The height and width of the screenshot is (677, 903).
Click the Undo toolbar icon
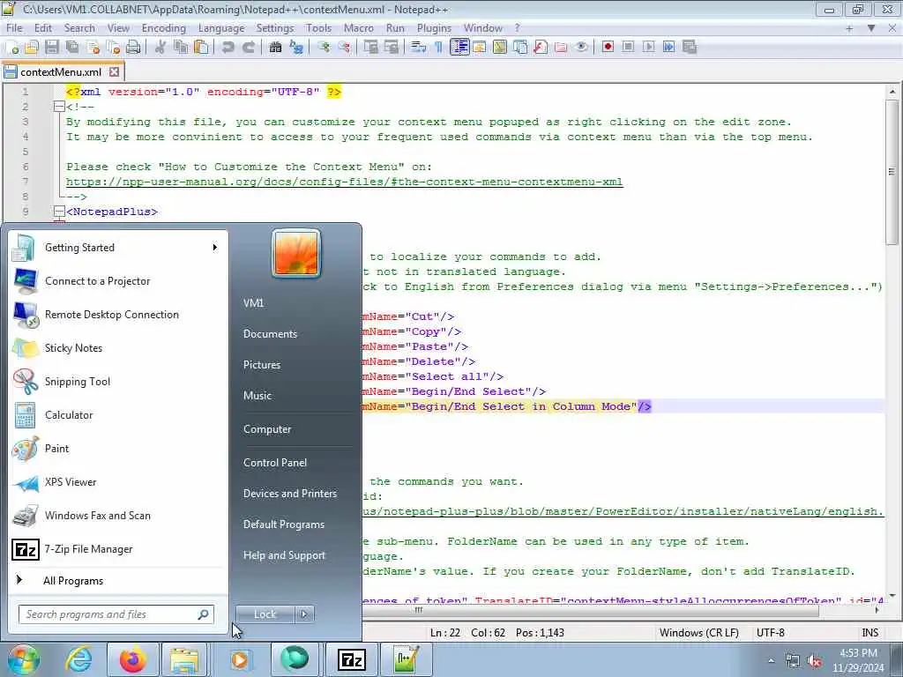click(x=228, y=48)
